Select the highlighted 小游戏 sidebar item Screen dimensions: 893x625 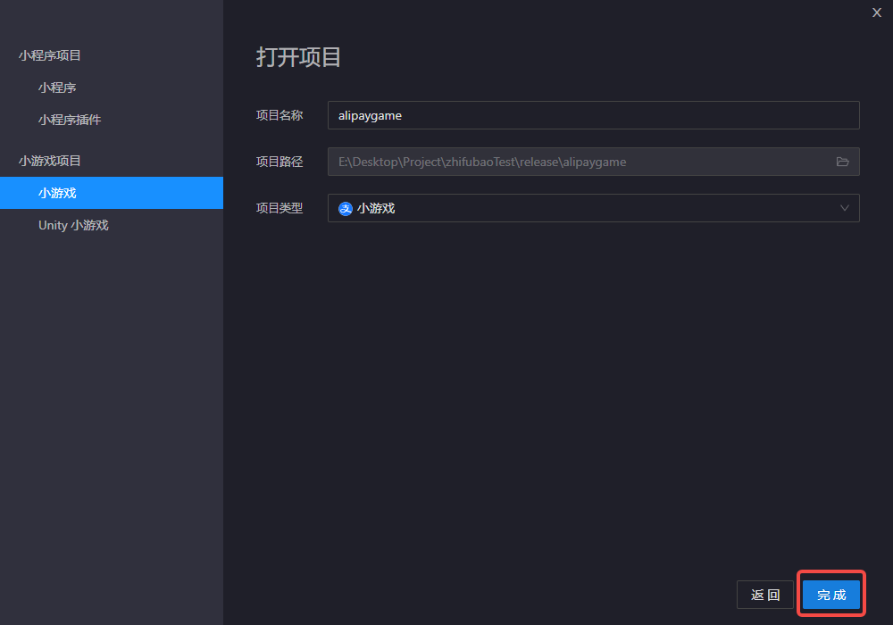coord(57,193)
